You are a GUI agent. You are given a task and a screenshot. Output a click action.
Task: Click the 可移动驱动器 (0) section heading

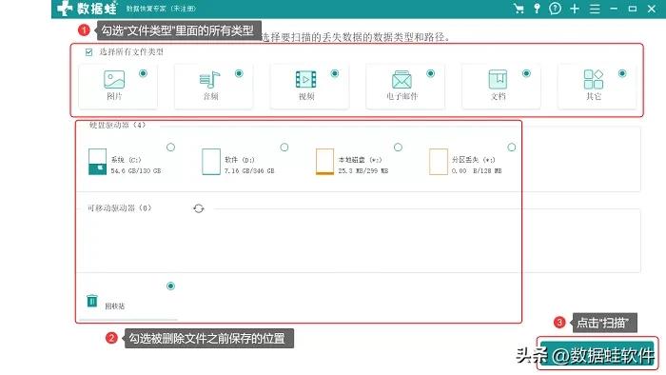pyautogui.click(x=119, y=208)
